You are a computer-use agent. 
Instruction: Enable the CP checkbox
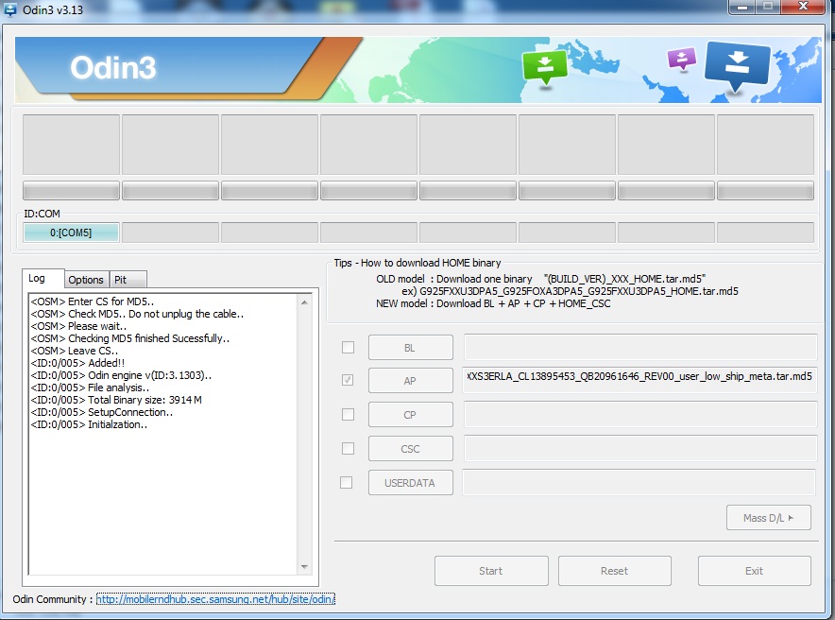tap(348, 414)
